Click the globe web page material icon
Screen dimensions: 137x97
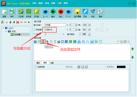[x=59, y=42]
